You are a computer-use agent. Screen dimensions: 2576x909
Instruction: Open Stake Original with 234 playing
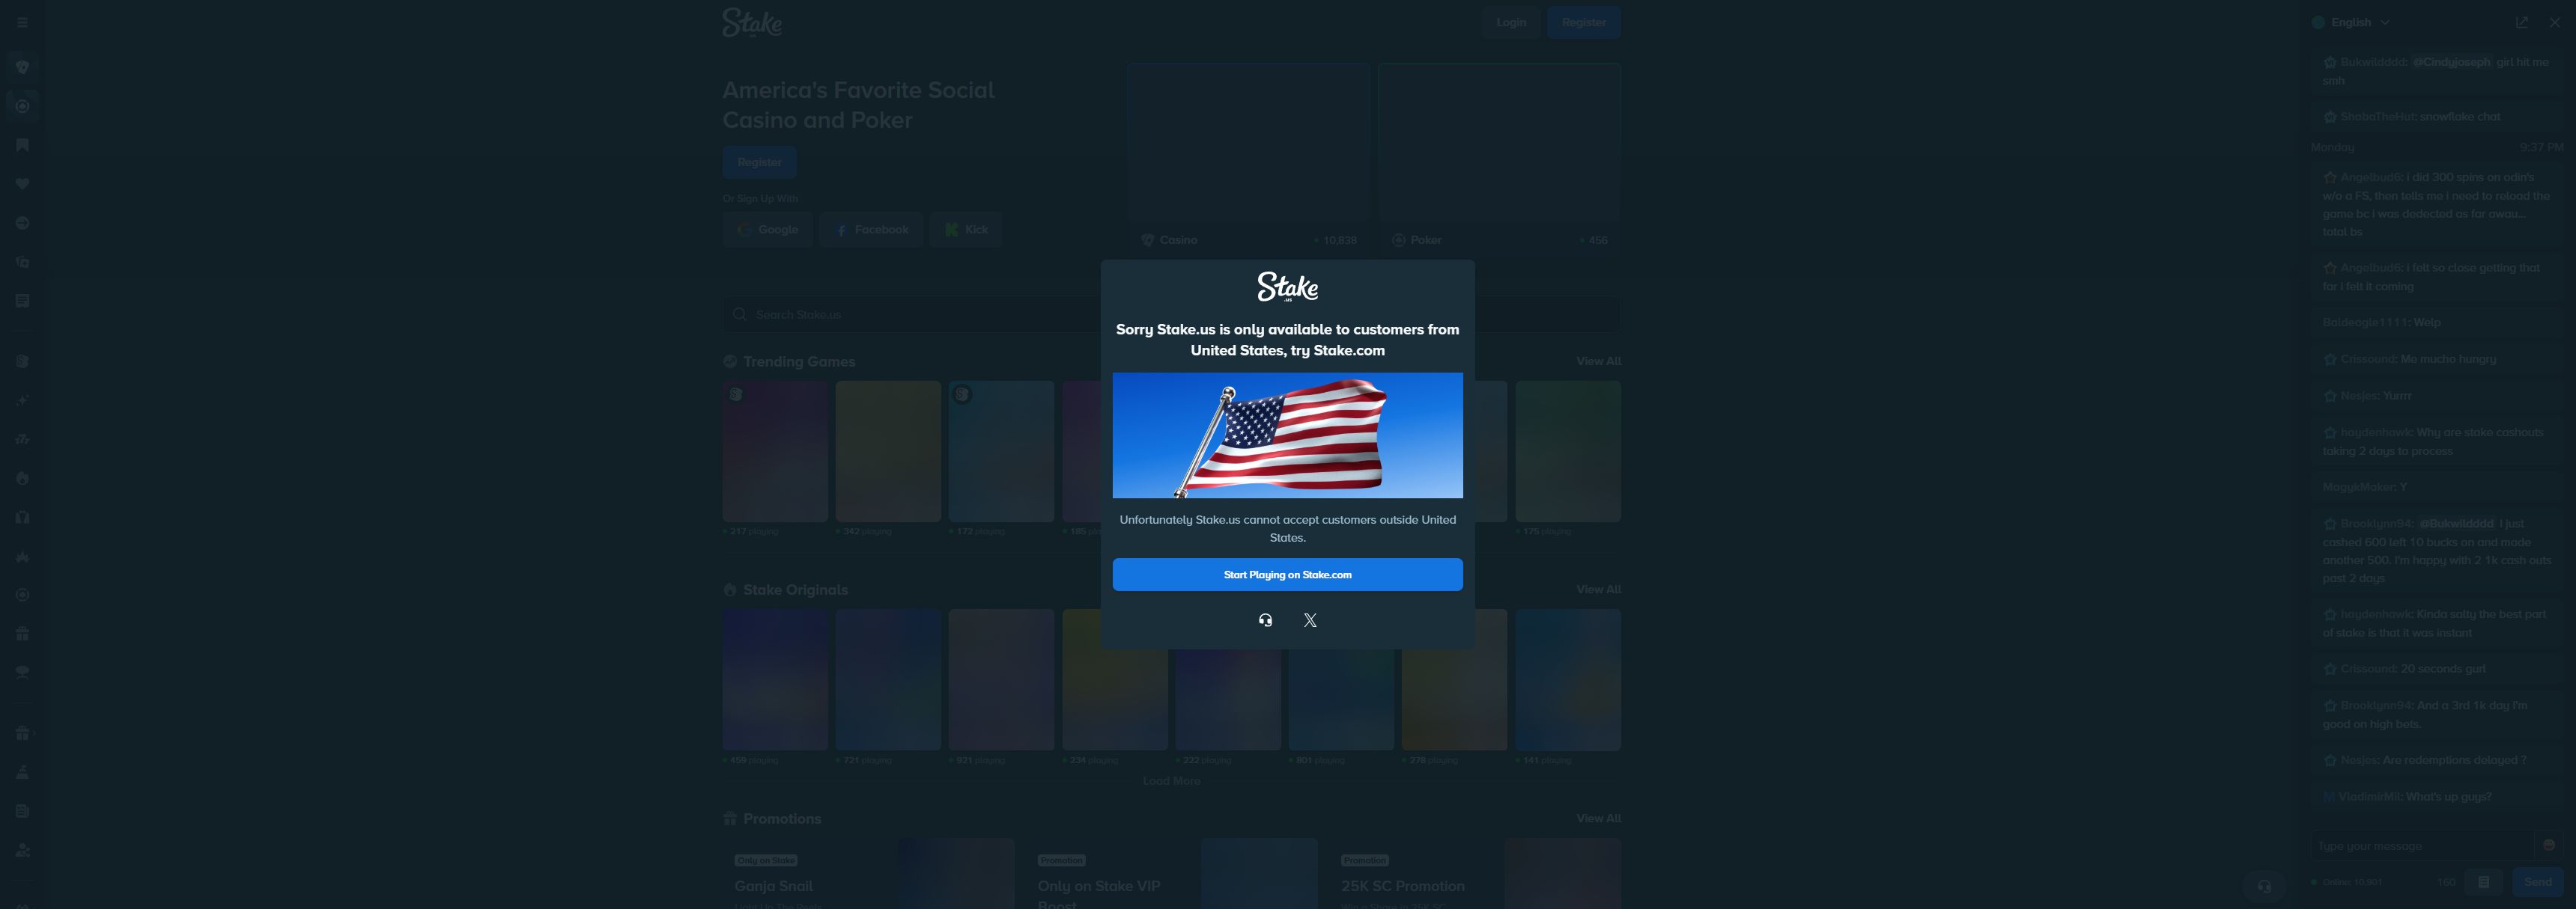coord(1115,680)
